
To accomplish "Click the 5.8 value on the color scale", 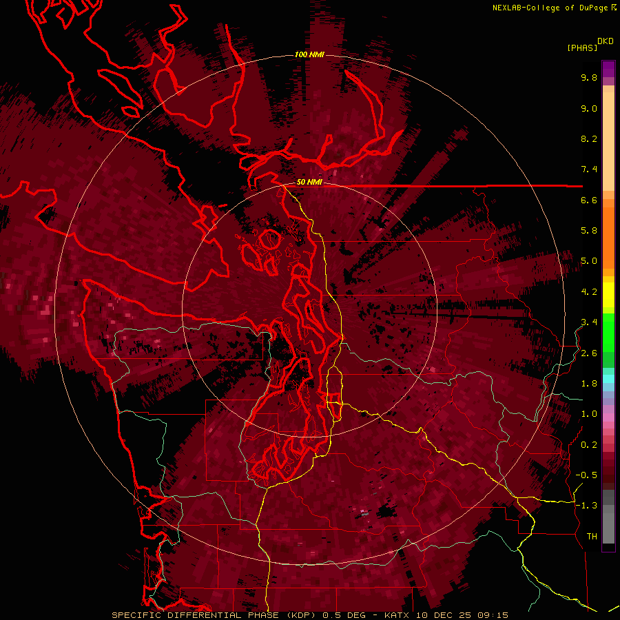I will click(589, 231).
